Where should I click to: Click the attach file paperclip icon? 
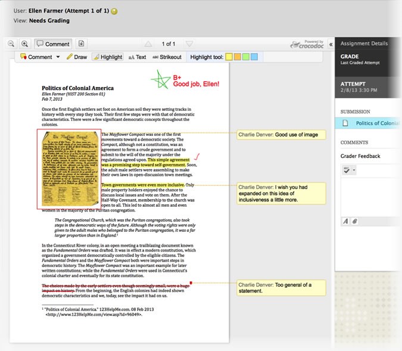(x=354, y=221)
